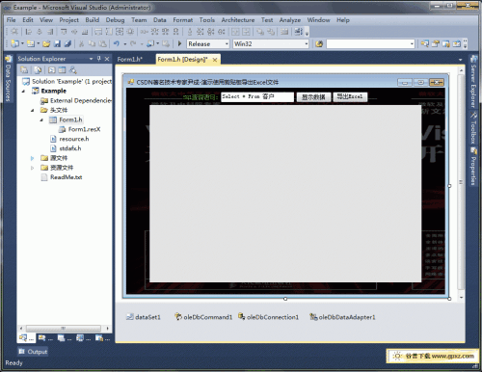Click the Tab Order layout icon
The height and width of the screenshot is (372, 482).
pyautogui.click(x=299, y=32)
